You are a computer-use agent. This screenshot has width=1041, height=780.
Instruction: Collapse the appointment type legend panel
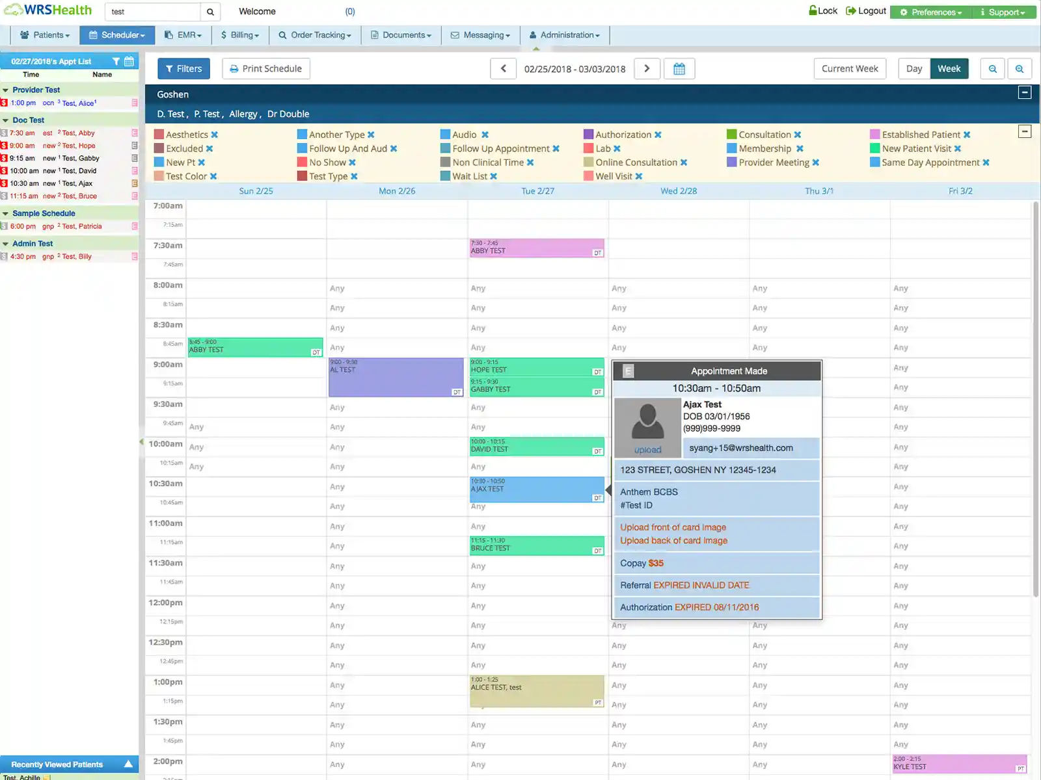1025,131
